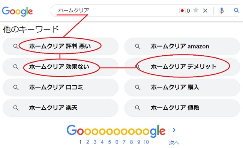Start voice search with the microphone icon
The image size is (243, 148).
tap(222, 11)
